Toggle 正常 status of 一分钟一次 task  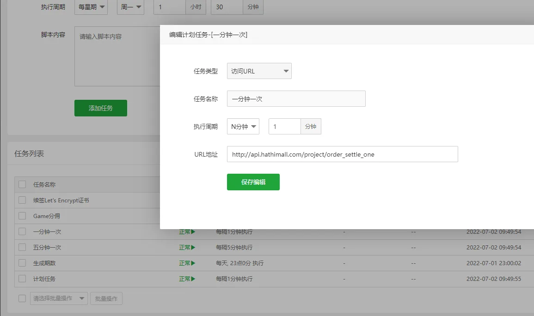point(187,231)
